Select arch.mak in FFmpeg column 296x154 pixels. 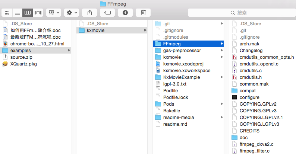pyautogui.click(x=263, y=44)
